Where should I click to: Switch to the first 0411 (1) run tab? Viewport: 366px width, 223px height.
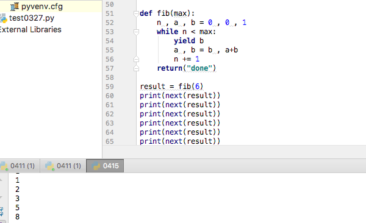[x=20, y=166]
